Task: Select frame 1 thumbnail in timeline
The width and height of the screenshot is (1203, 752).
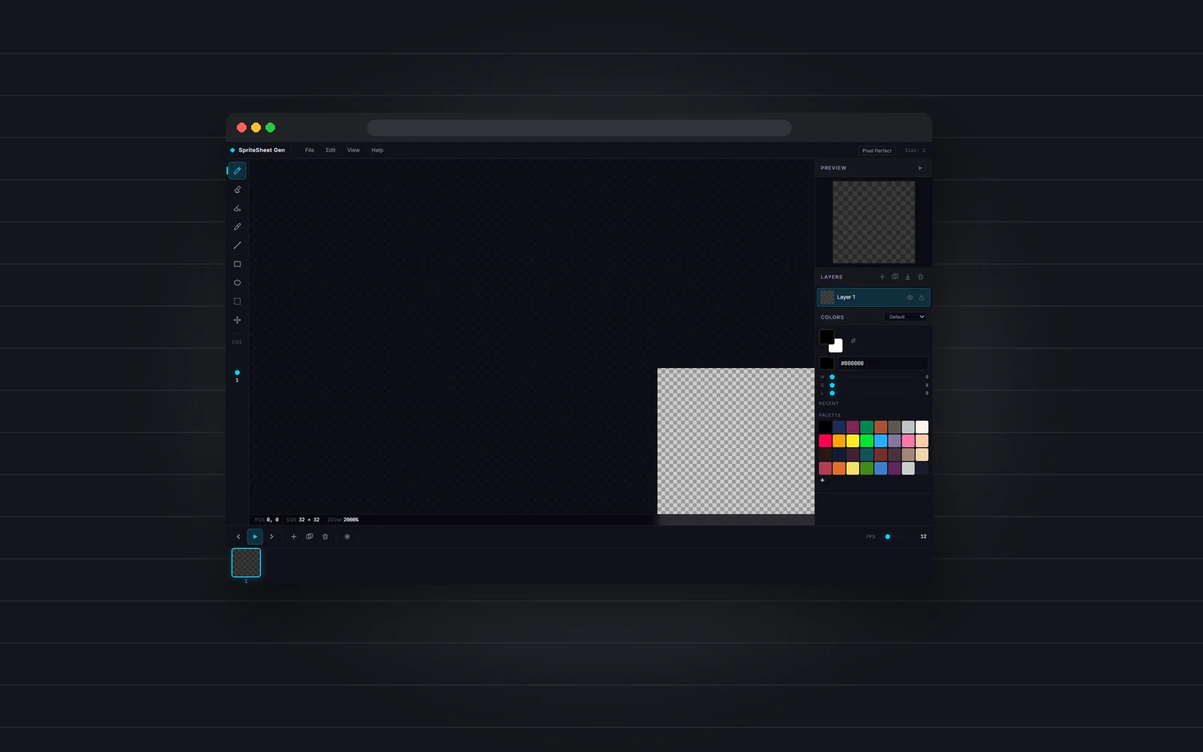Action: [246, 562]
